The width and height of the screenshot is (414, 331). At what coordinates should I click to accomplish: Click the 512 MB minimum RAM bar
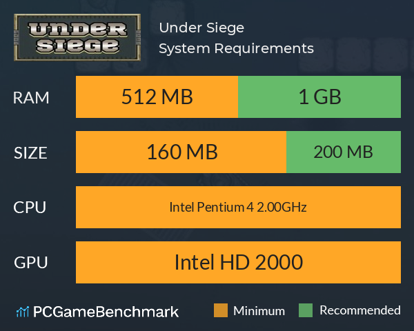[157, 97]
